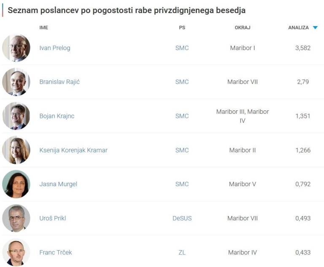This screenshot has height=267, width=324.
Task: Follow the Branislav Rajić link
Action: coord(59,82)
